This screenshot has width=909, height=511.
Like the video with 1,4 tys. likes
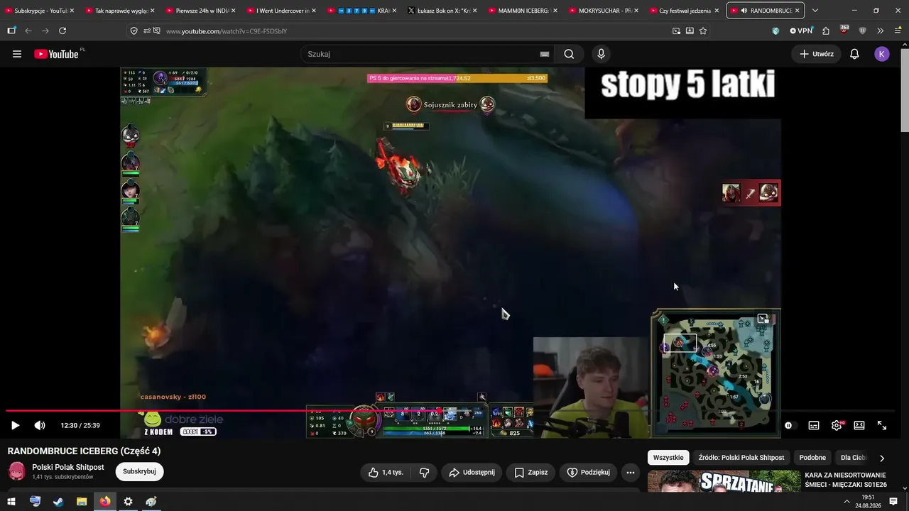[386, 473]
